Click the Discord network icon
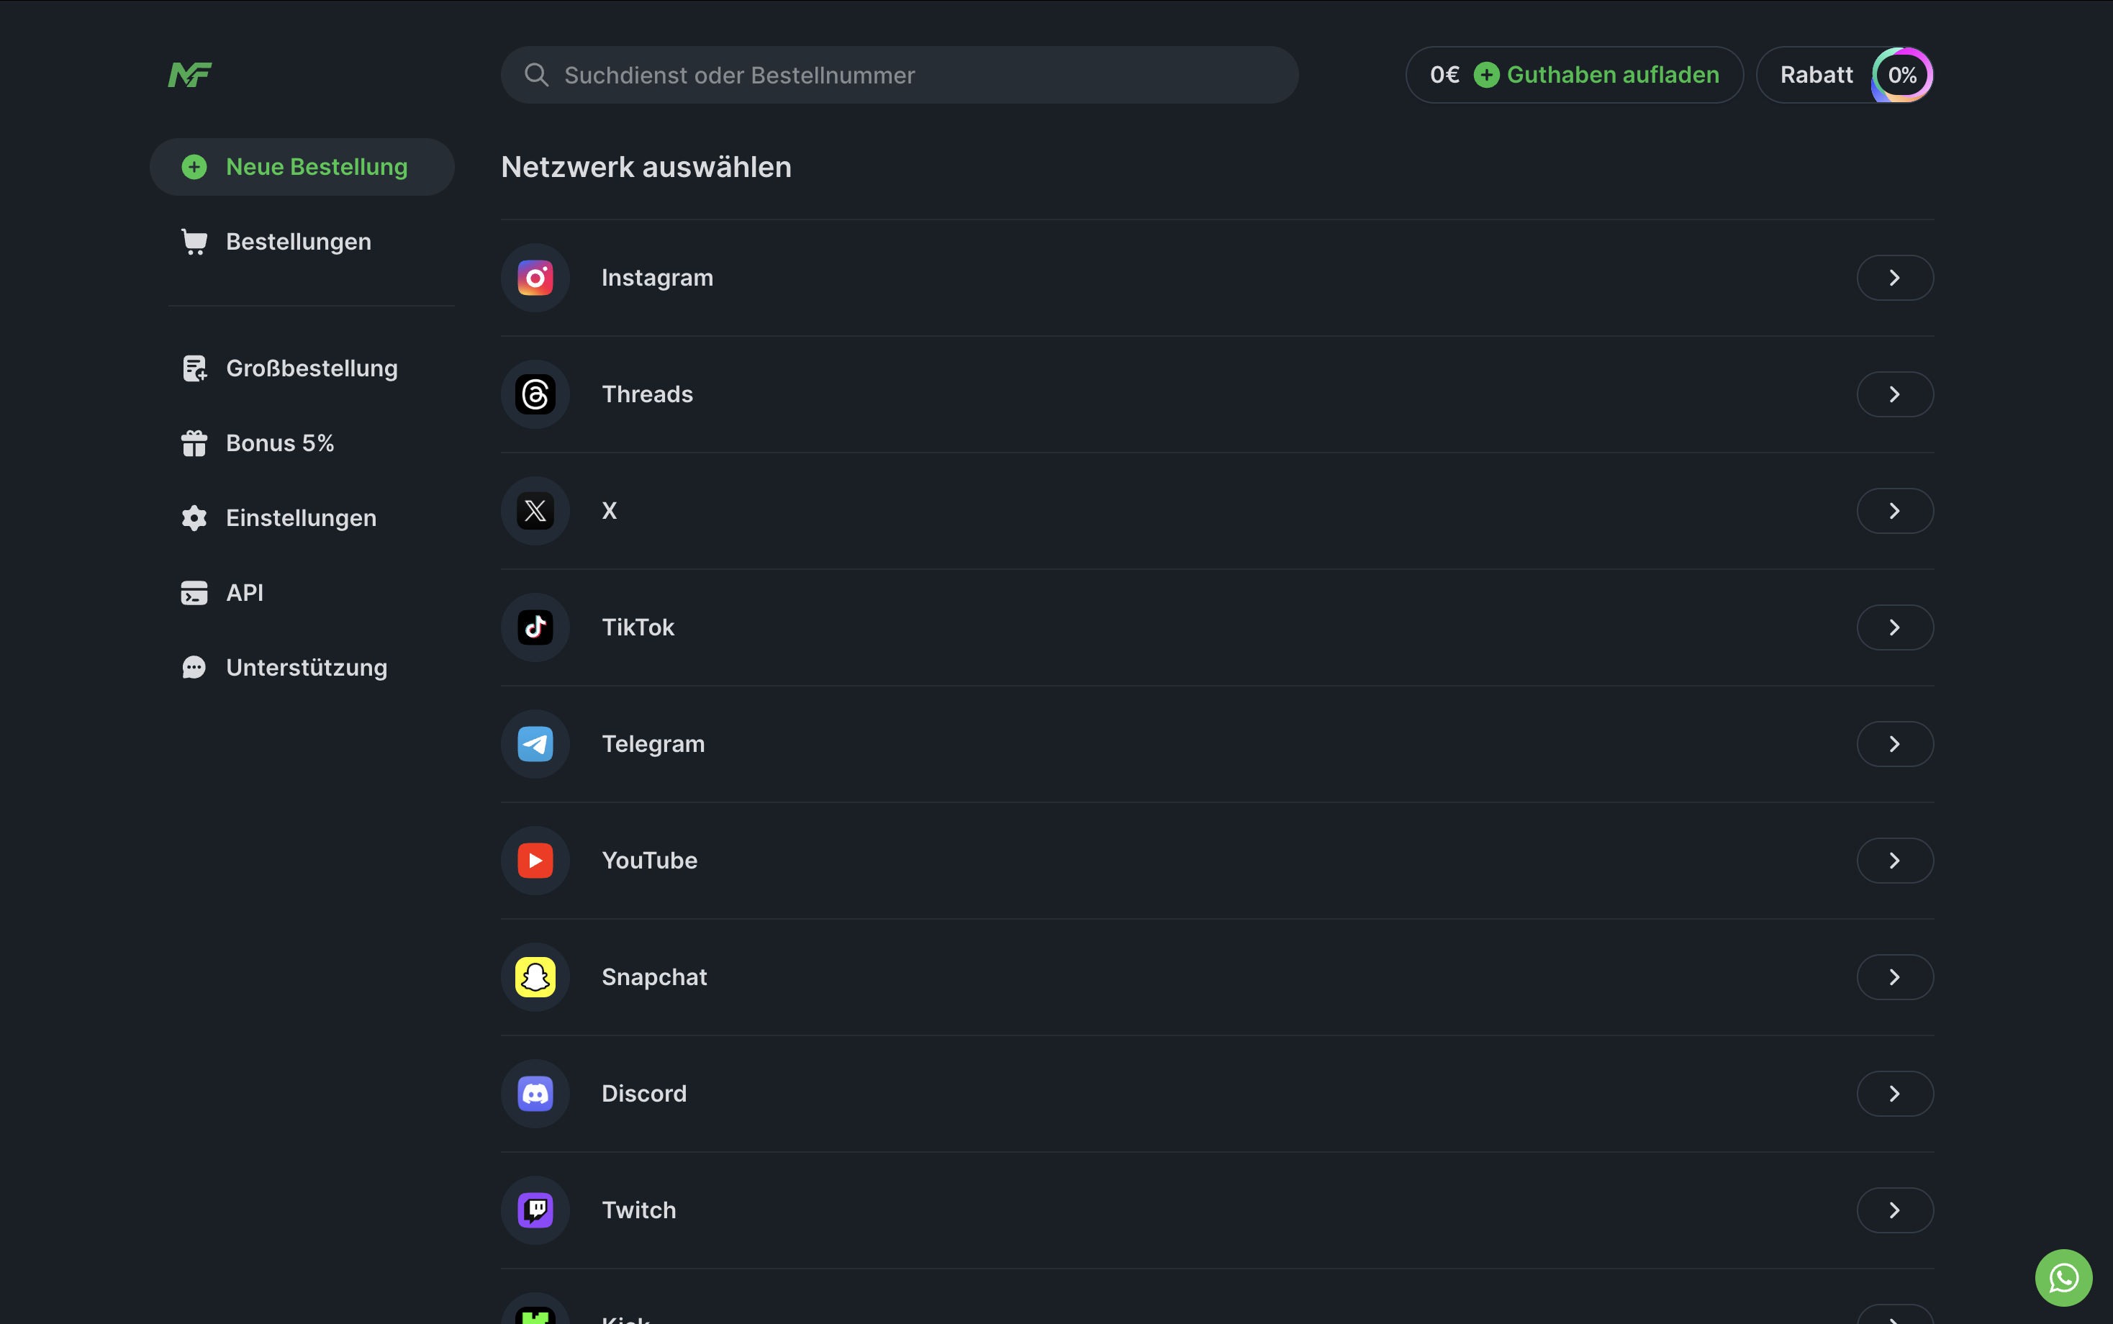 (535, 1093)
